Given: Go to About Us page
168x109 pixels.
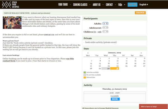Looking at the screenshot, I should 97,4.
